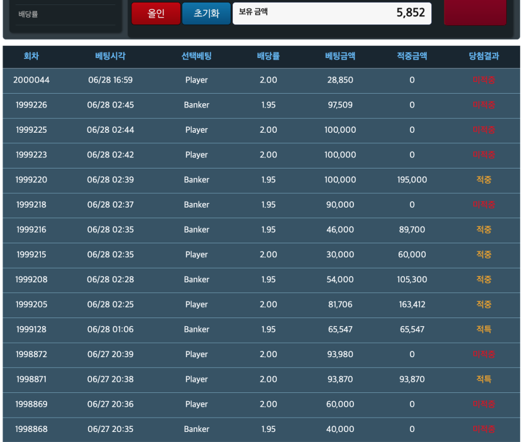Click the 보유 금액 amount field
Screen dimensions: 525x442
(x=332, y=13)
